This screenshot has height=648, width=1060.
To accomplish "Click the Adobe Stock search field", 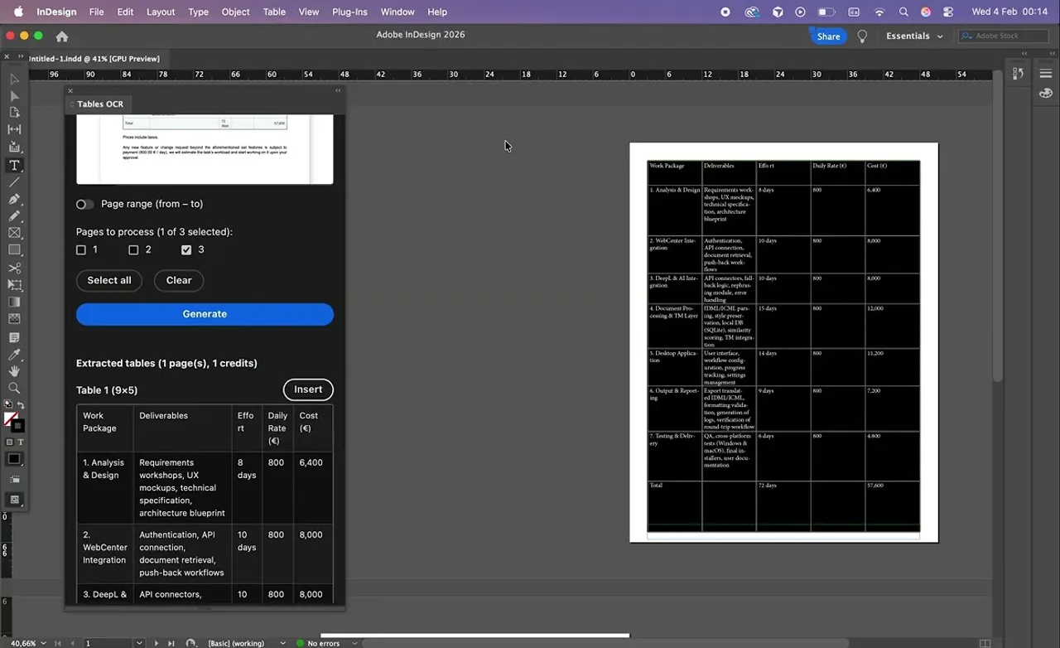I will point(1004,36).
